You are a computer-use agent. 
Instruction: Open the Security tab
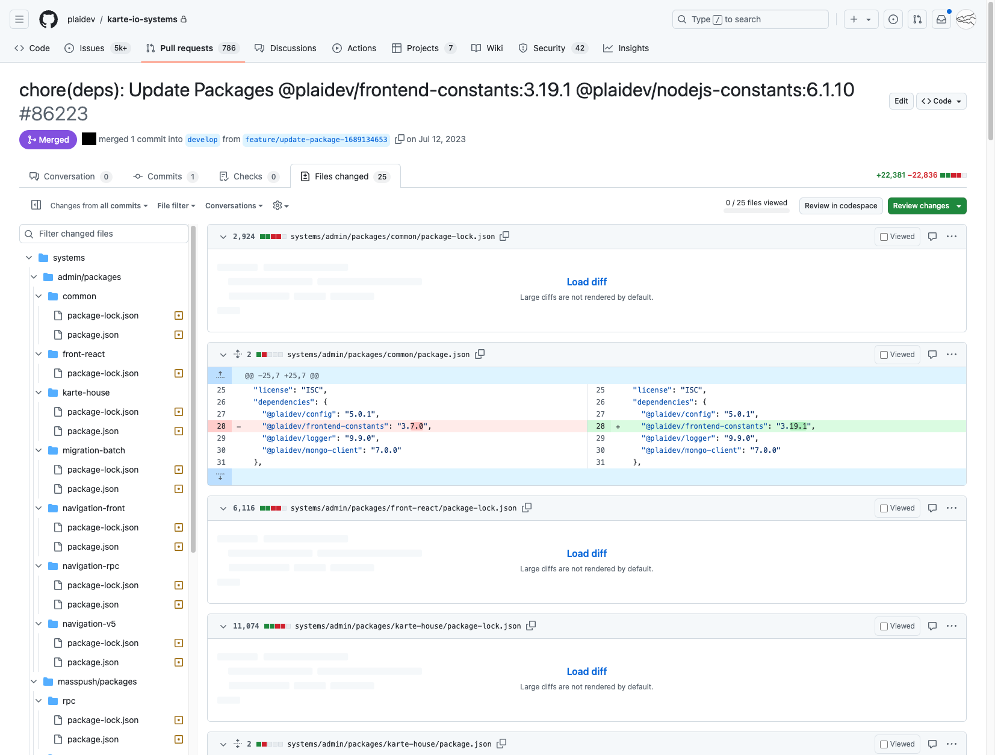click(x=548, y=48)
